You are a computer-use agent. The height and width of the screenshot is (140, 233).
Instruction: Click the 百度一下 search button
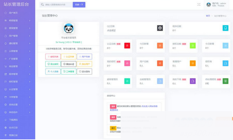click(79, 5)
